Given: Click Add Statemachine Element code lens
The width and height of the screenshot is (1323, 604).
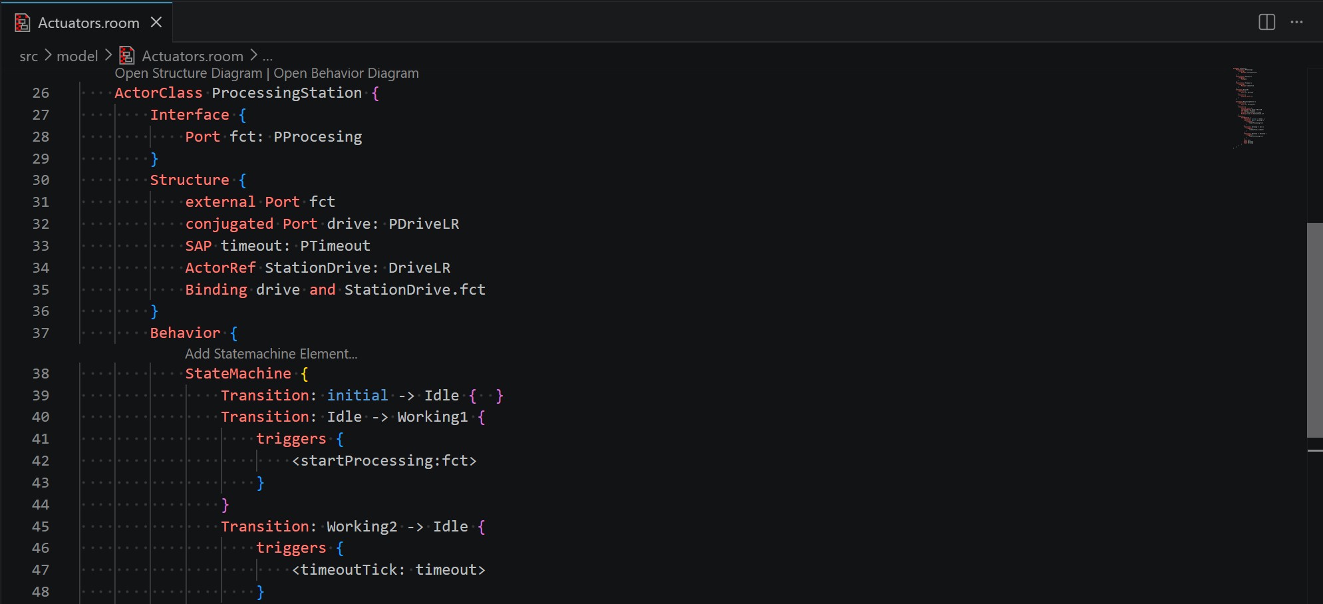Looking at the screenshot, I should click(271, 354).
